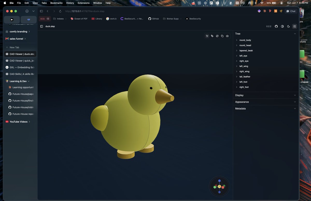Open the GitHub icon in the viewer header
311x201 pixels.
click(276, 26)
